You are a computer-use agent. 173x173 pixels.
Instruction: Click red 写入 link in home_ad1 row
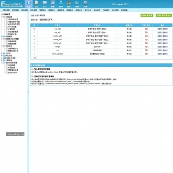(x=147, y=43)
